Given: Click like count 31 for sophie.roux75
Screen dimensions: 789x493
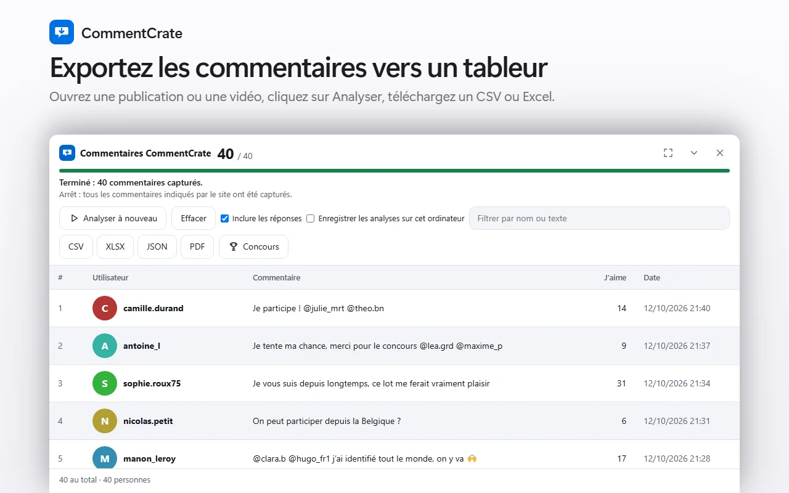Looking at the screenshot, I should [621, 383].
